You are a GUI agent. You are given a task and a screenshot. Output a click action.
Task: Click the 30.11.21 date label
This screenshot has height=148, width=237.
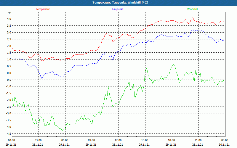[224, 145]
